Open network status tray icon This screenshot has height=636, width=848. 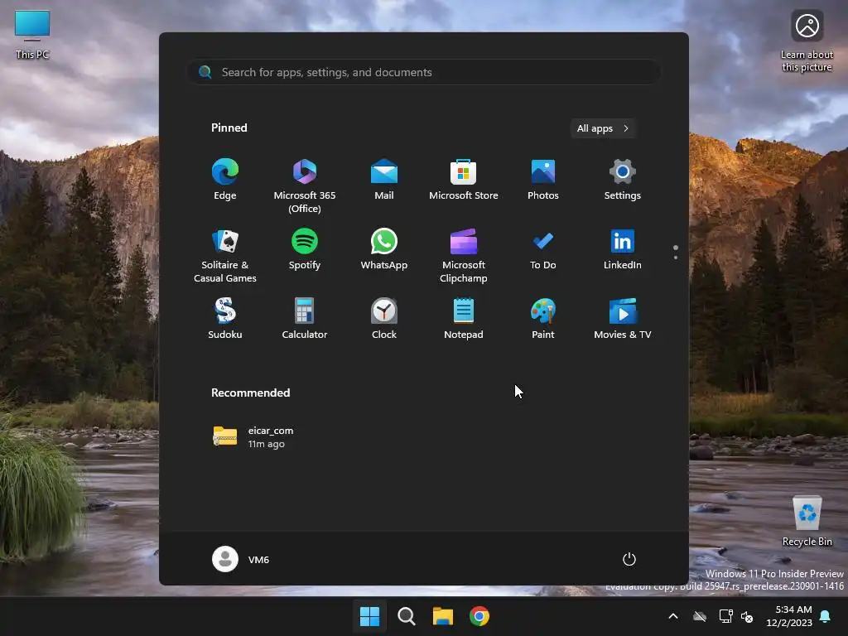coord(725,616)
